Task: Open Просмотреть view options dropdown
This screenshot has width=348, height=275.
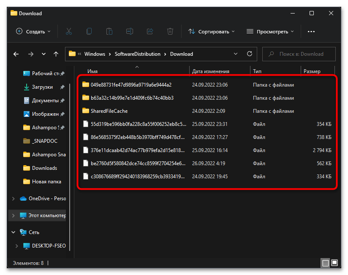Action: (x=270, y=32)
